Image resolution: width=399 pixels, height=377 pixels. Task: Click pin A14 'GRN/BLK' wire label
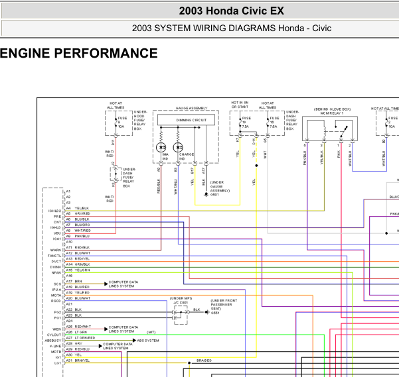(82, 264)
